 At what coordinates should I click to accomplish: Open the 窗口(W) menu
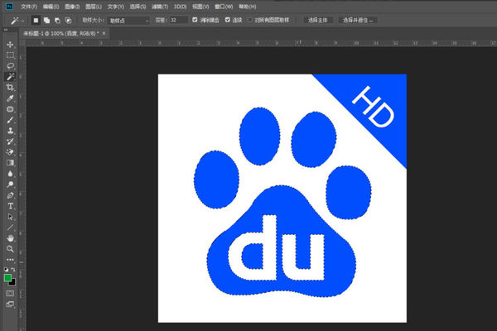[224, 7]
